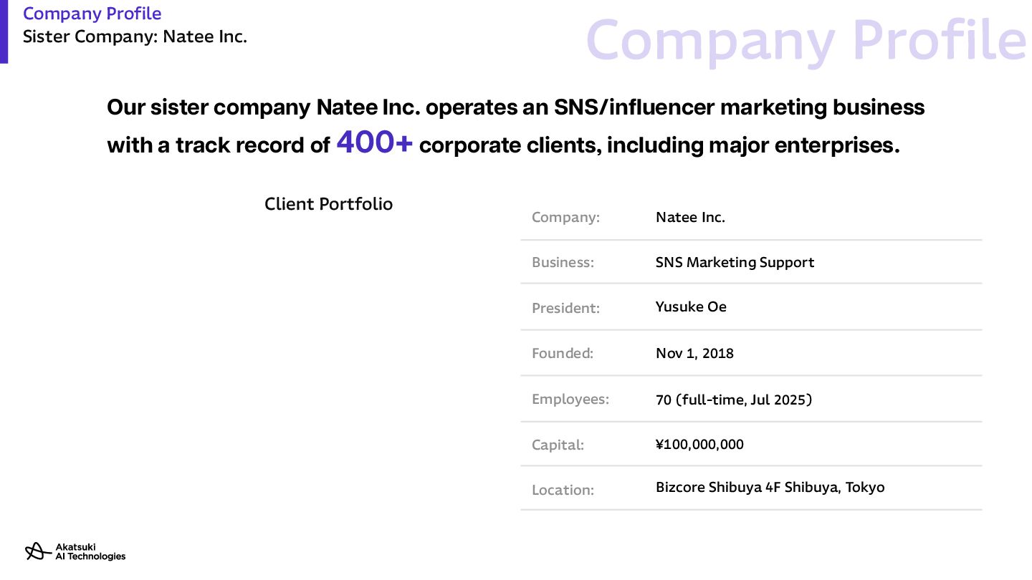
Task: Select the "Capital:" row label
Action: tap(558, 445)
